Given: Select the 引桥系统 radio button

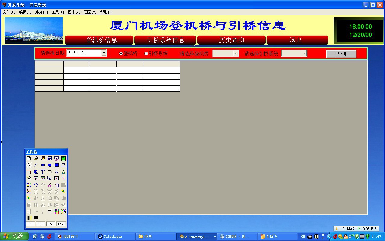Looking at the screenshot, I should click(x=146, y=53).
